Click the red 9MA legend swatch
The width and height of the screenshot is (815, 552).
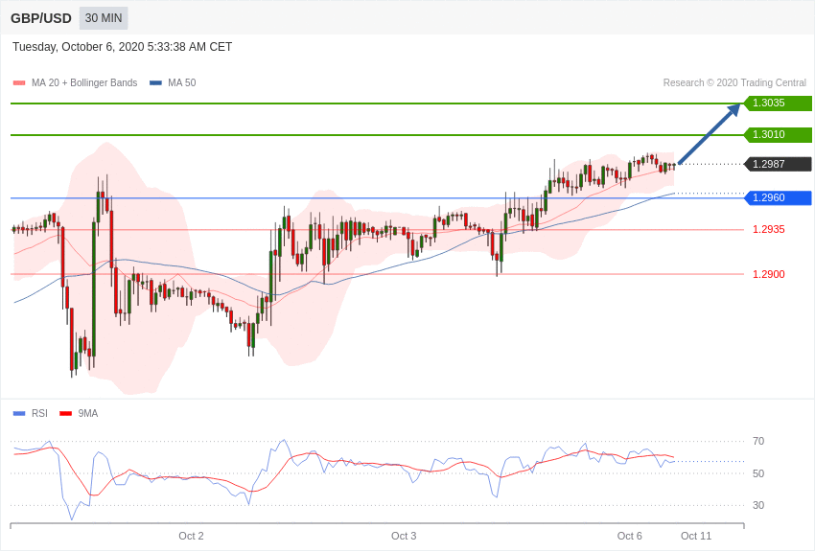[x=66, y=413]
